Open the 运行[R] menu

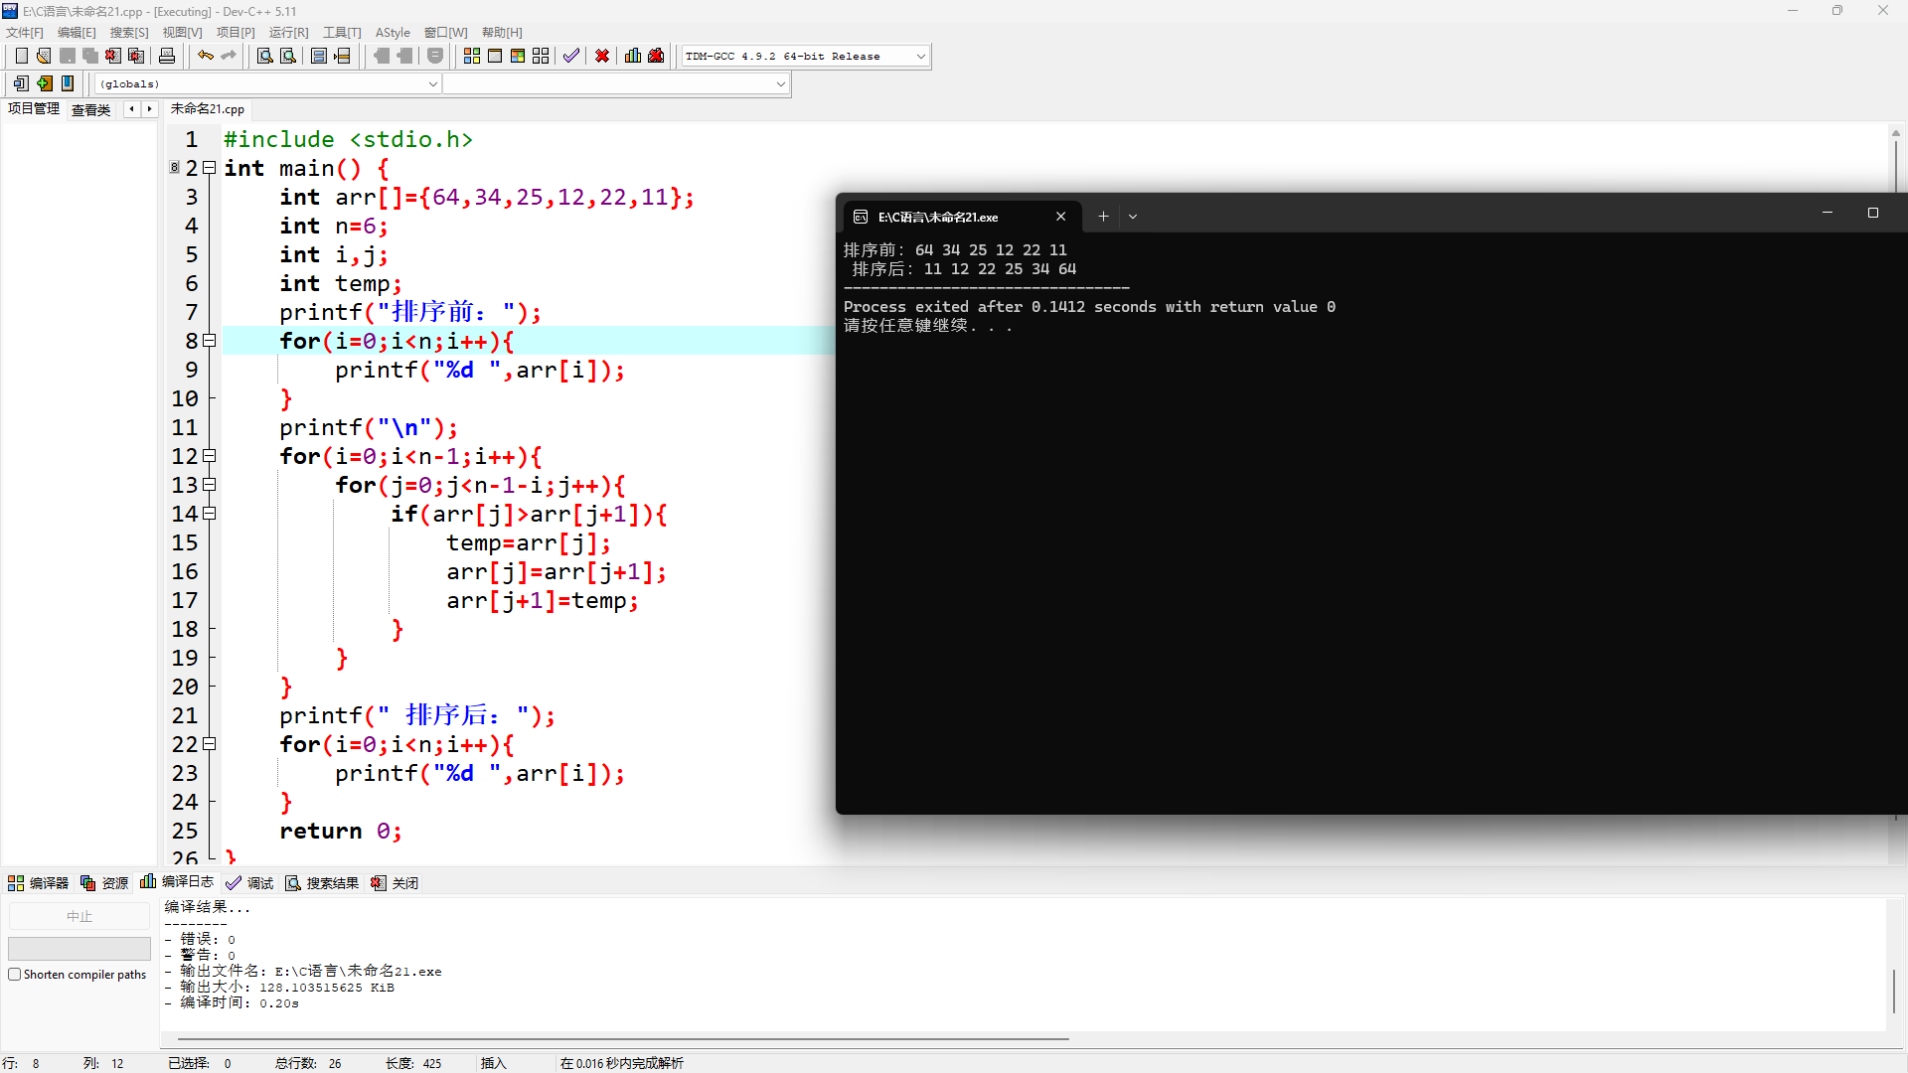[x=288, y=33]
